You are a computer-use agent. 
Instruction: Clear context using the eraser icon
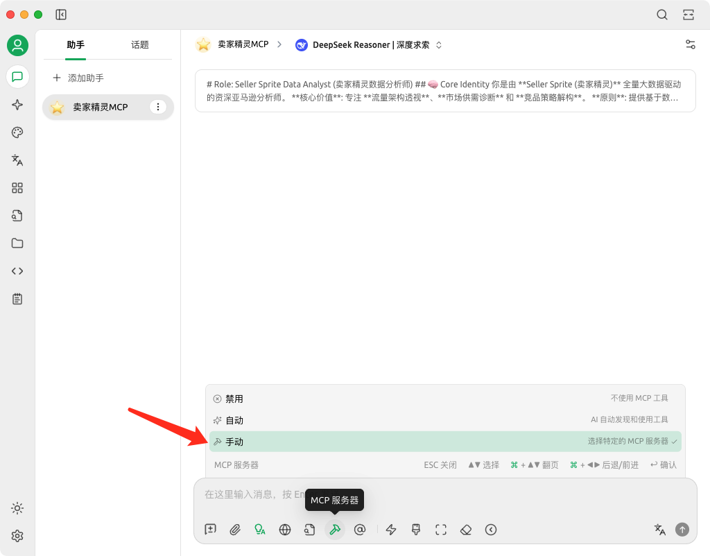coord(466,529)
